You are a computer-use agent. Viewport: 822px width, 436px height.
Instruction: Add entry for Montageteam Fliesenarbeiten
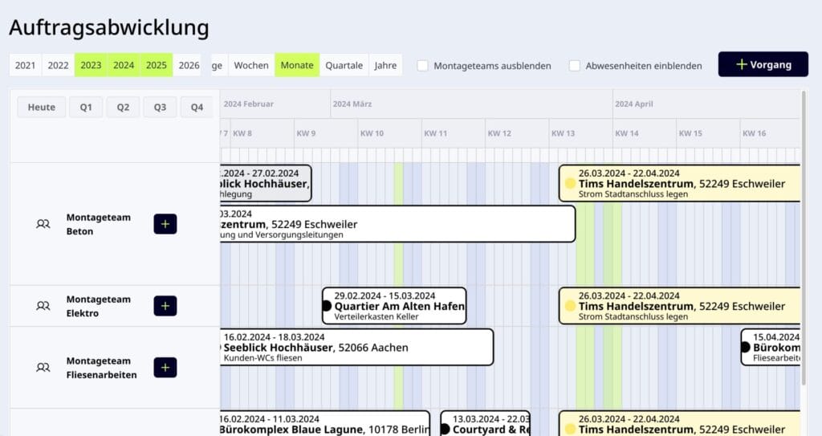point(165,368)
